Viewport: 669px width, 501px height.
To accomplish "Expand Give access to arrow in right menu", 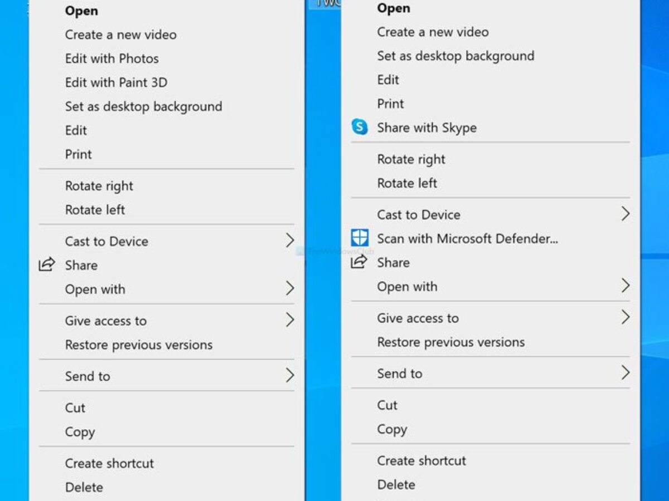I will click(626, 317).
